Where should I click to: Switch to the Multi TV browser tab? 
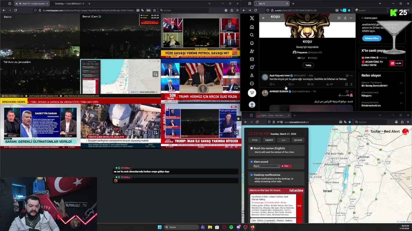(x=32, y=4)
